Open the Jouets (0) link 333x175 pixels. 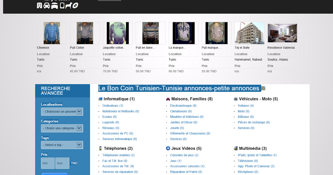(177, 128)
